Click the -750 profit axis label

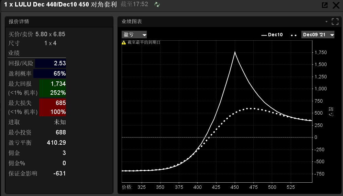click(x=319, y=174)
